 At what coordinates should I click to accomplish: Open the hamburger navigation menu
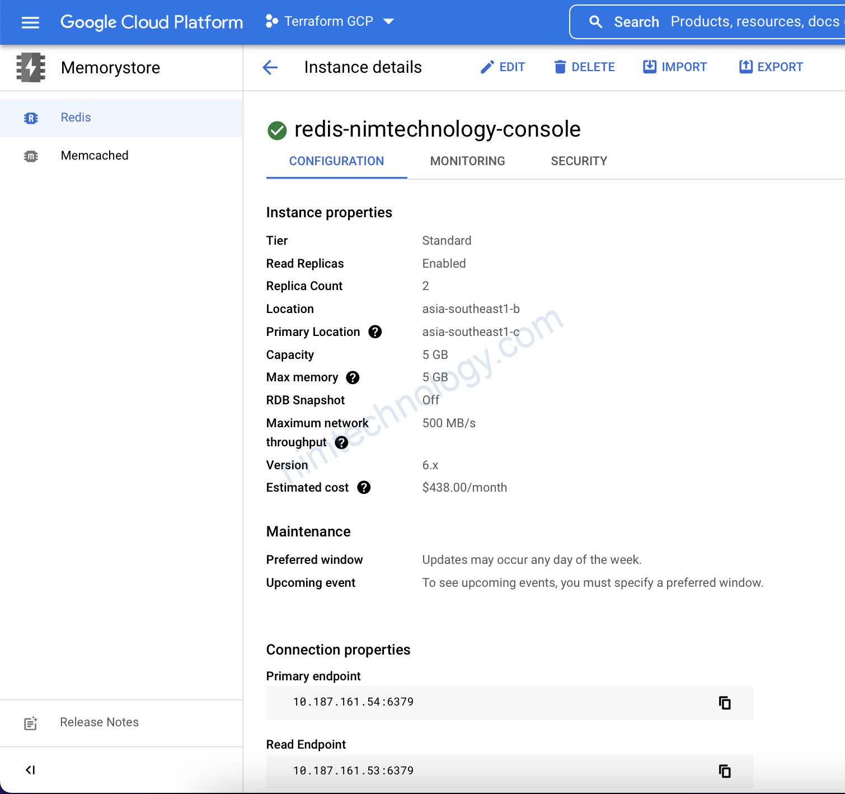point(30,22)
